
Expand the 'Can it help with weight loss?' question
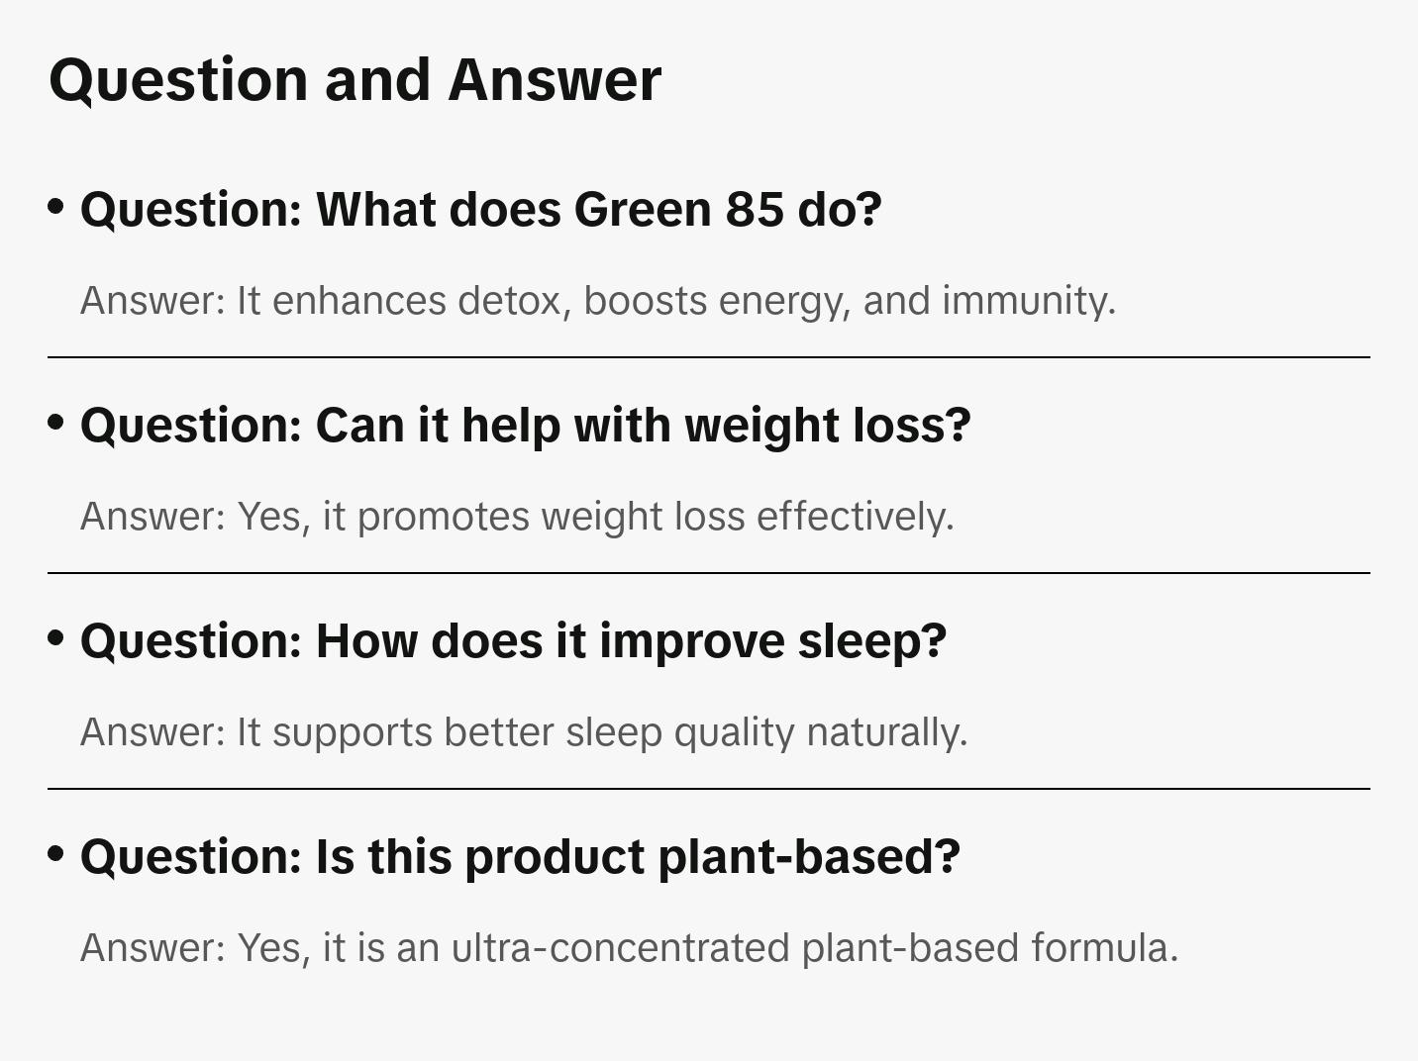[525, 426]
